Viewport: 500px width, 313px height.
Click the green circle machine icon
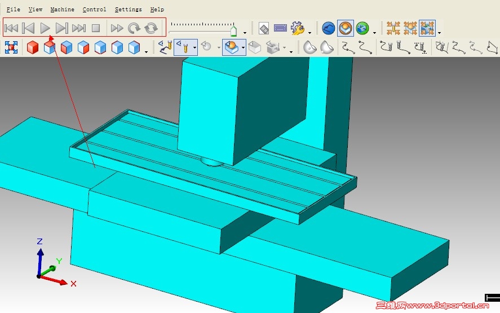coord(362,28)
